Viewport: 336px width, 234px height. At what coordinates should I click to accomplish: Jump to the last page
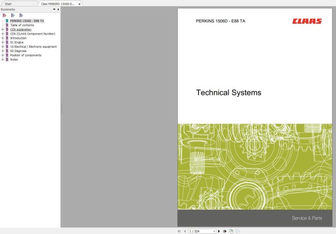(x=225, y=231)
